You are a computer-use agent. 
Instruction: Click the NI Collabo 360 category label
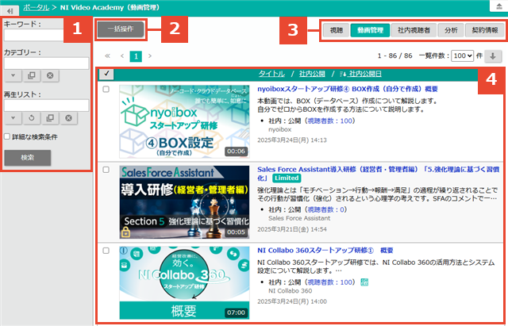tap(291, 291)
